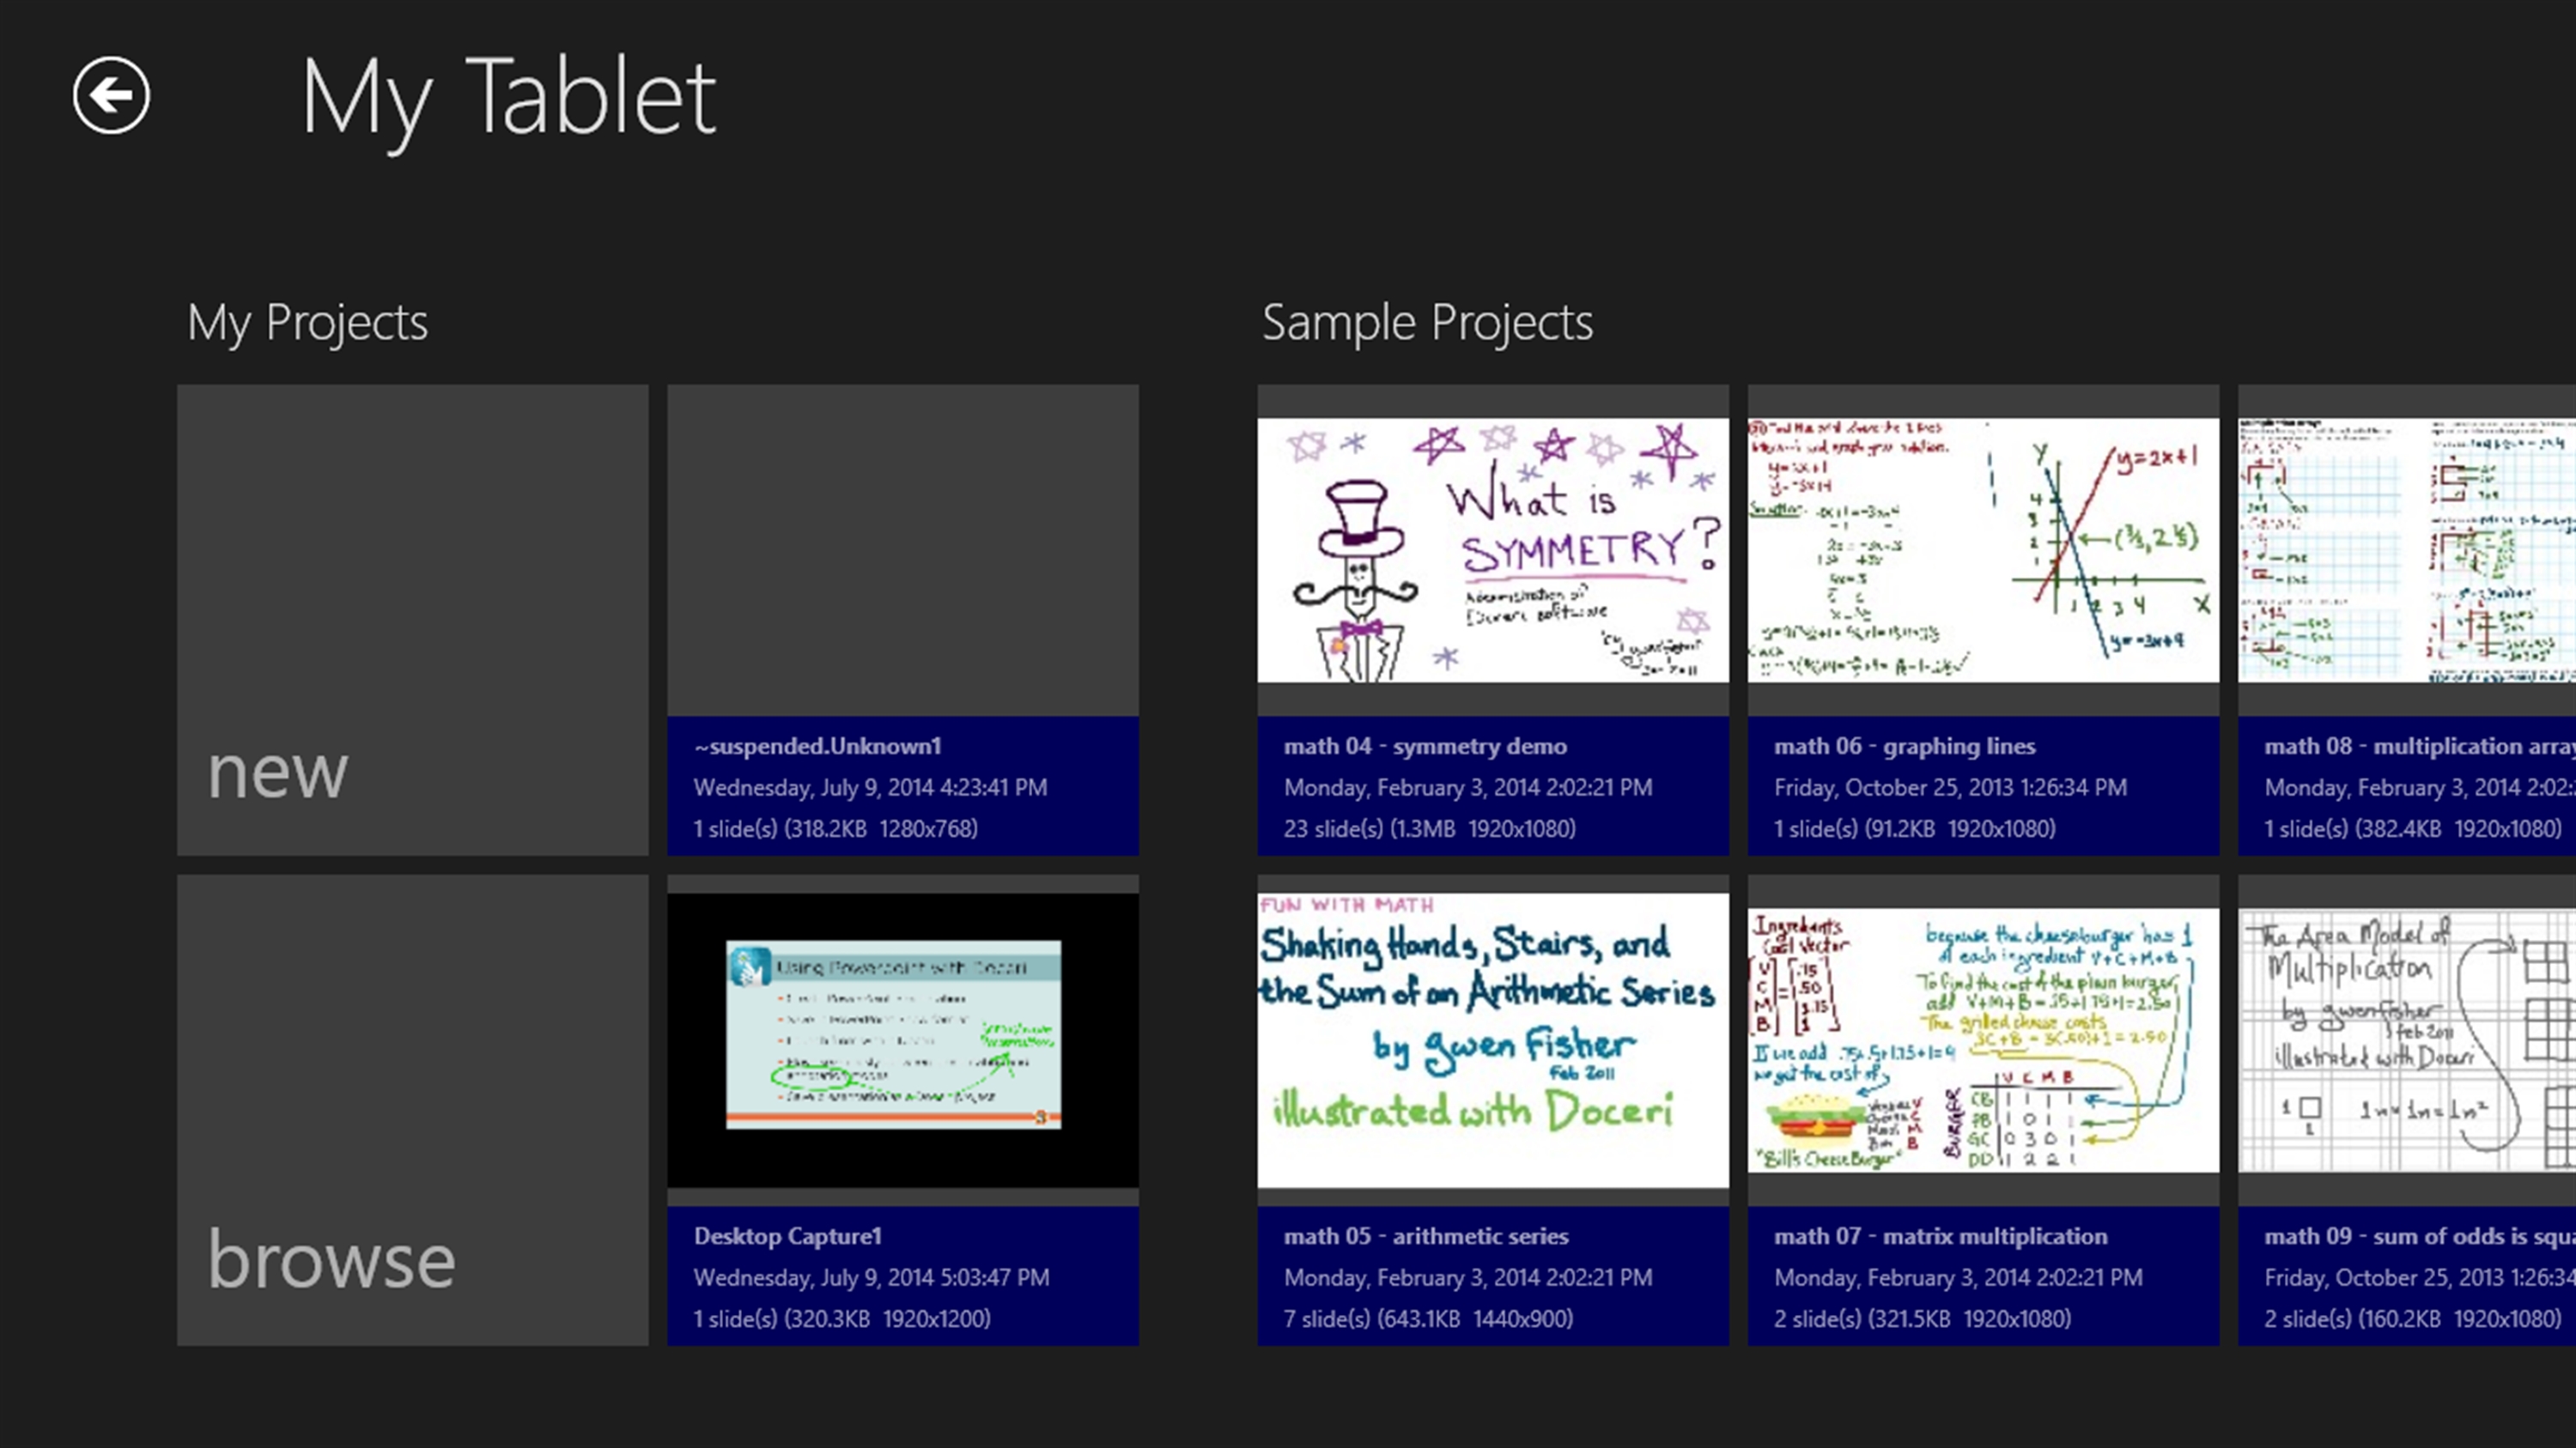Create a new project tile
The height and width of the screenshot is (1448, 2576).
(412, 620)
